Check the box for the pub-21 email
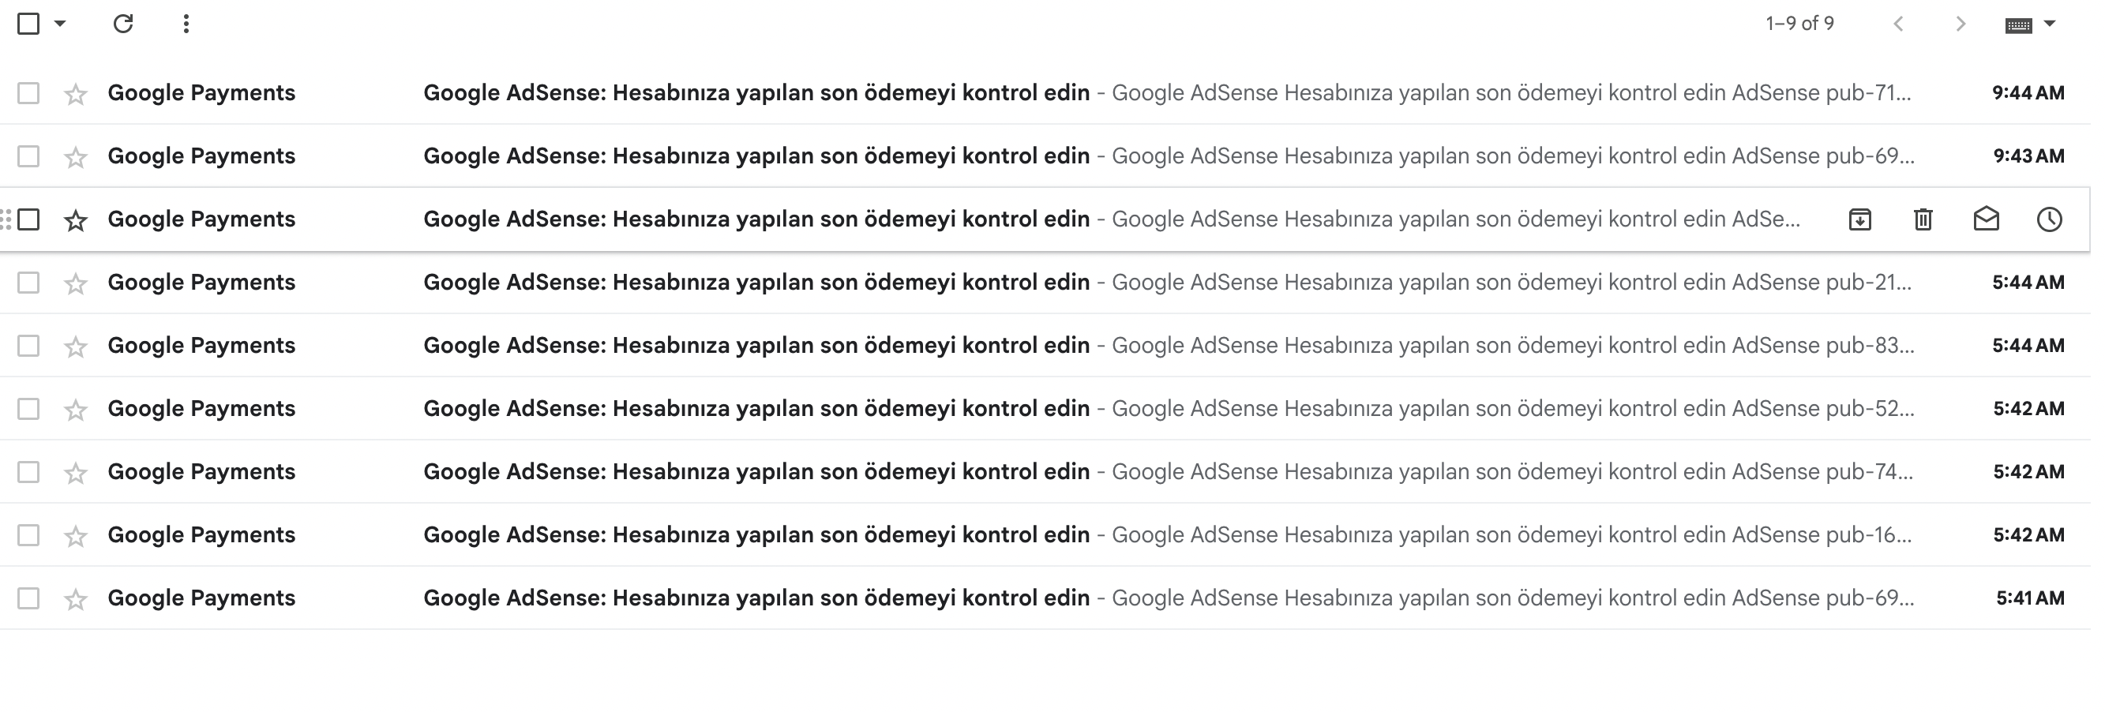This screenshot has width=2105, height=712. pos(28,283)
